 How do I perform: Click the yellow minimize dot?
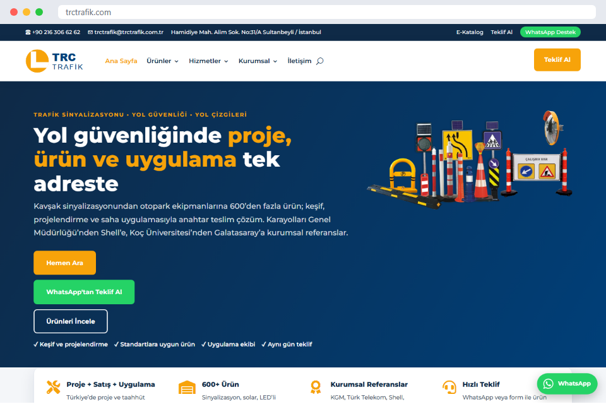tap(27, 12)
